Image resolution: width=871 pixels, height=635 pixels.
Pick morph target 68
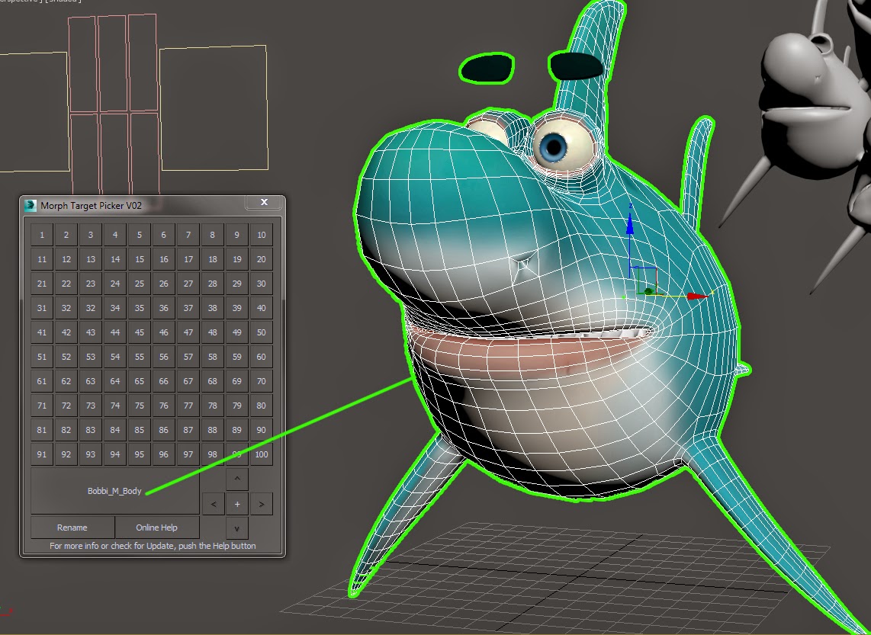click(x=212, y=381)
